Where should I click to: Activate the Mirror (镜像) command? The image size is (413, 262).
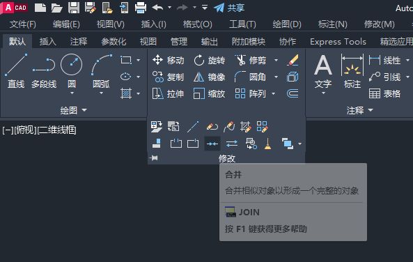(x=210, y=77)
